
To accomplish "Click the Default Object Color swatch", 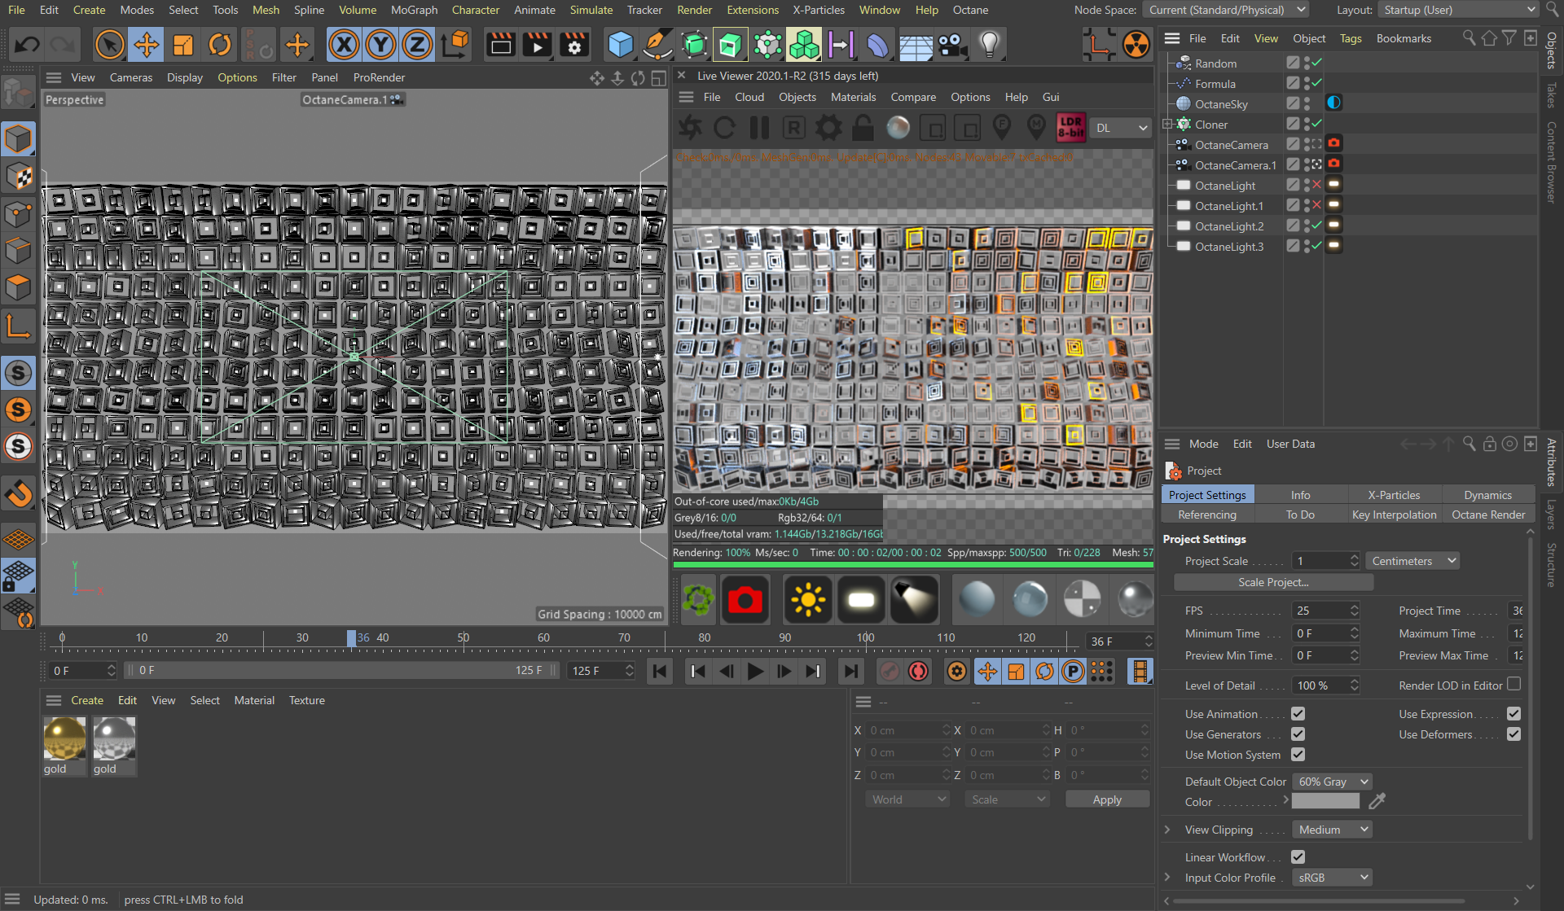I will [x=1325, y=802].
